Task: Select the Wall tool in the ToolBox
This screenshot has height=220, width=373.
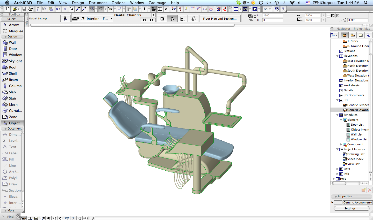Action: [x=12, y=42]
